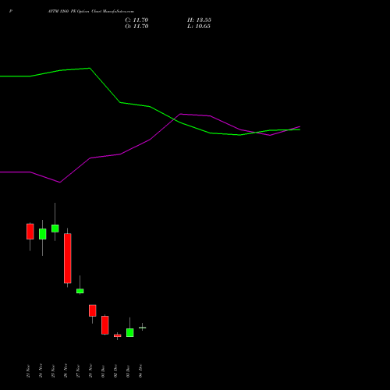This screenshot has width=390, height=390.
Task: Select the red candlestick for 28 Nov
Action: (x=93, y=310)
